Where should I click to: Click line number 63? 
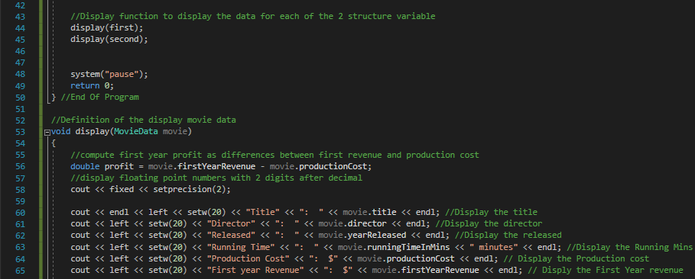point(21,247)
